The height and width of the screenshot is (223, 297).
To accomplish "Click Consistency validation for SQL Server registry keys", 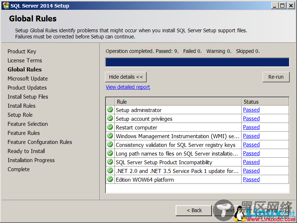I will 176,145.
